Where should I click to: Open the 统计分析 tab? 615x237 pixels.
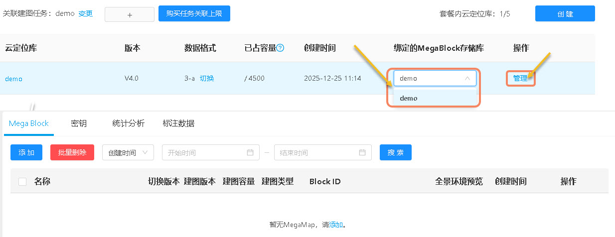coord(129,123)
